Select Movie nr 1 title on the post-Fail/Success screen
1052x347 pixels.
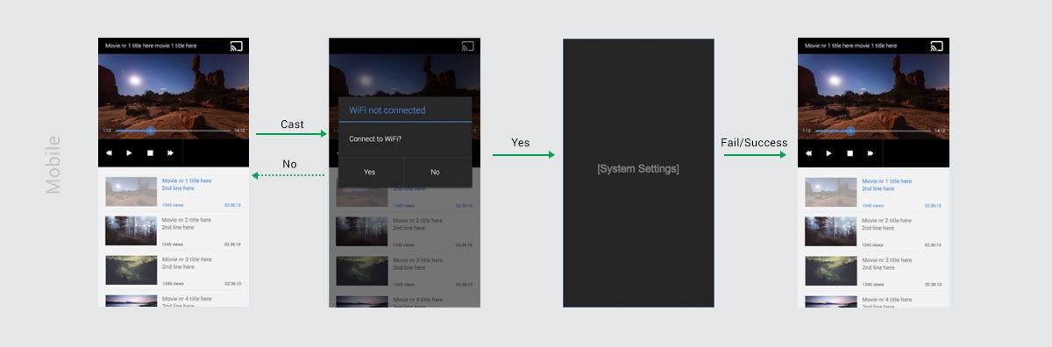point(886,181)
